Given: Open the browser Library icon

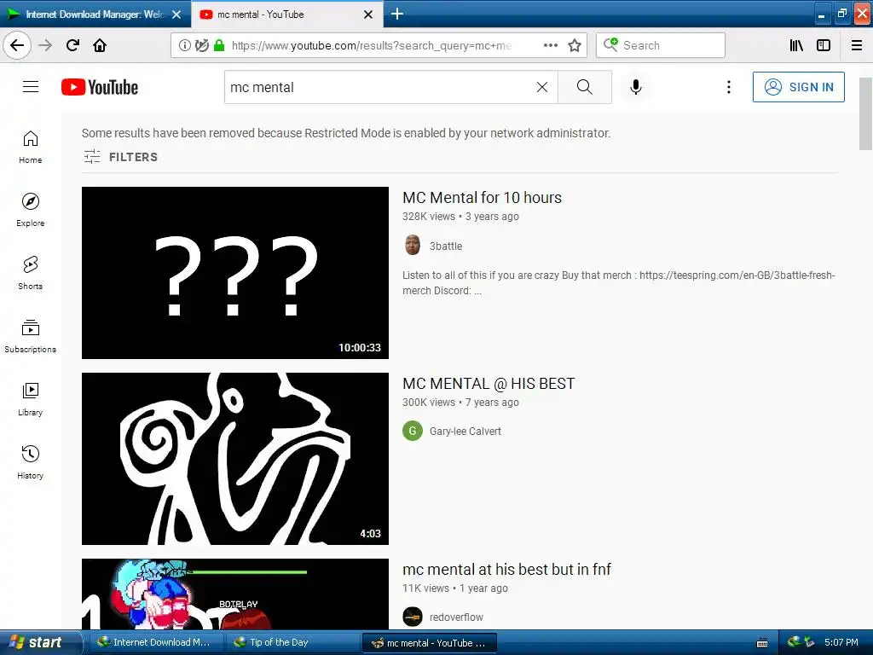Looking at the screenshot, I should (796, 45).
